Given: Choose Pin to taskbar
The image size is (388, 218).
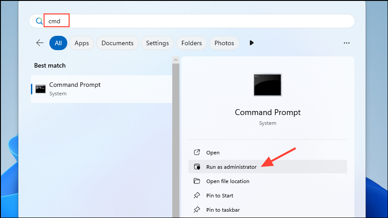Looking at the screenshot, I should coord(267,209).
